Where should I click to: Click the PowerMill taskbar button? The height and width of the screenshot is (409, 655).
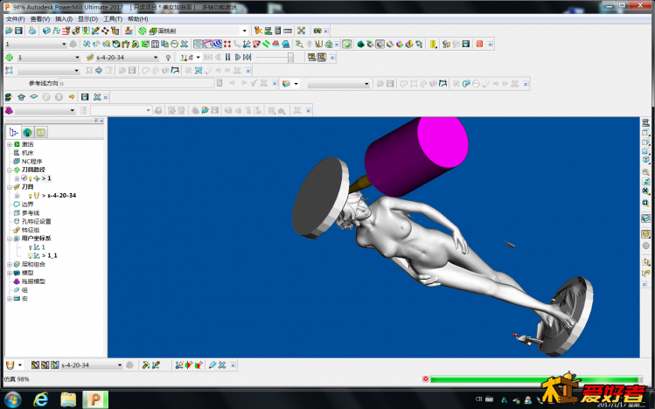pos(95,399)
